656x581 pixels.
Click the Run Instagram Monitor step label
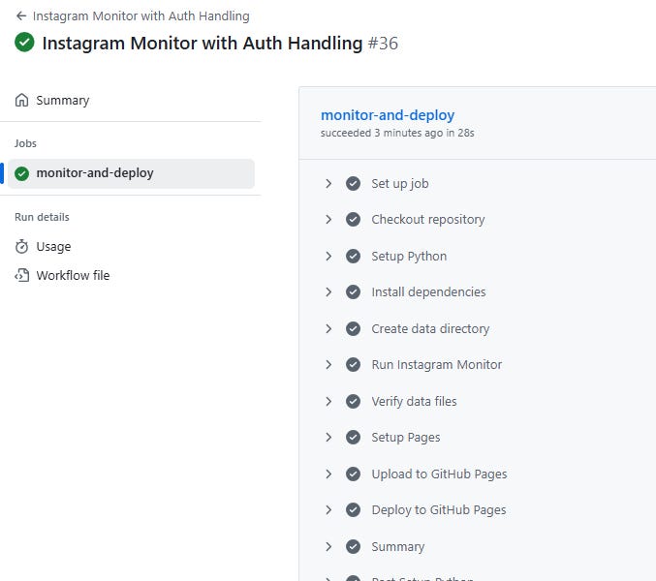pyautogui.click(x=437, y=365)
